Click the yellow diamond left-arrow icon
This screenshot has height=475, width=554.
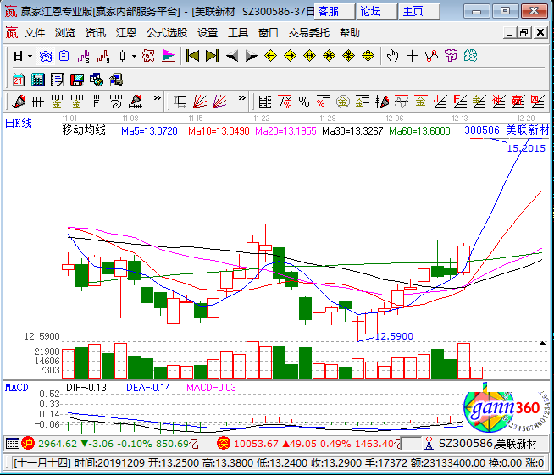[270, 56]
